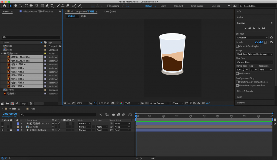Image resolution: width=277 pixels, height=160 pixels.
Task: Click the 8 bpc color depth button
Action: (24, 104)
